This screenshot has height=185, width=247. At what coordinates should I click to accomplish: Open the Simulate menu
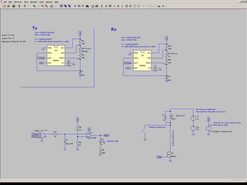tap(34, 2)
